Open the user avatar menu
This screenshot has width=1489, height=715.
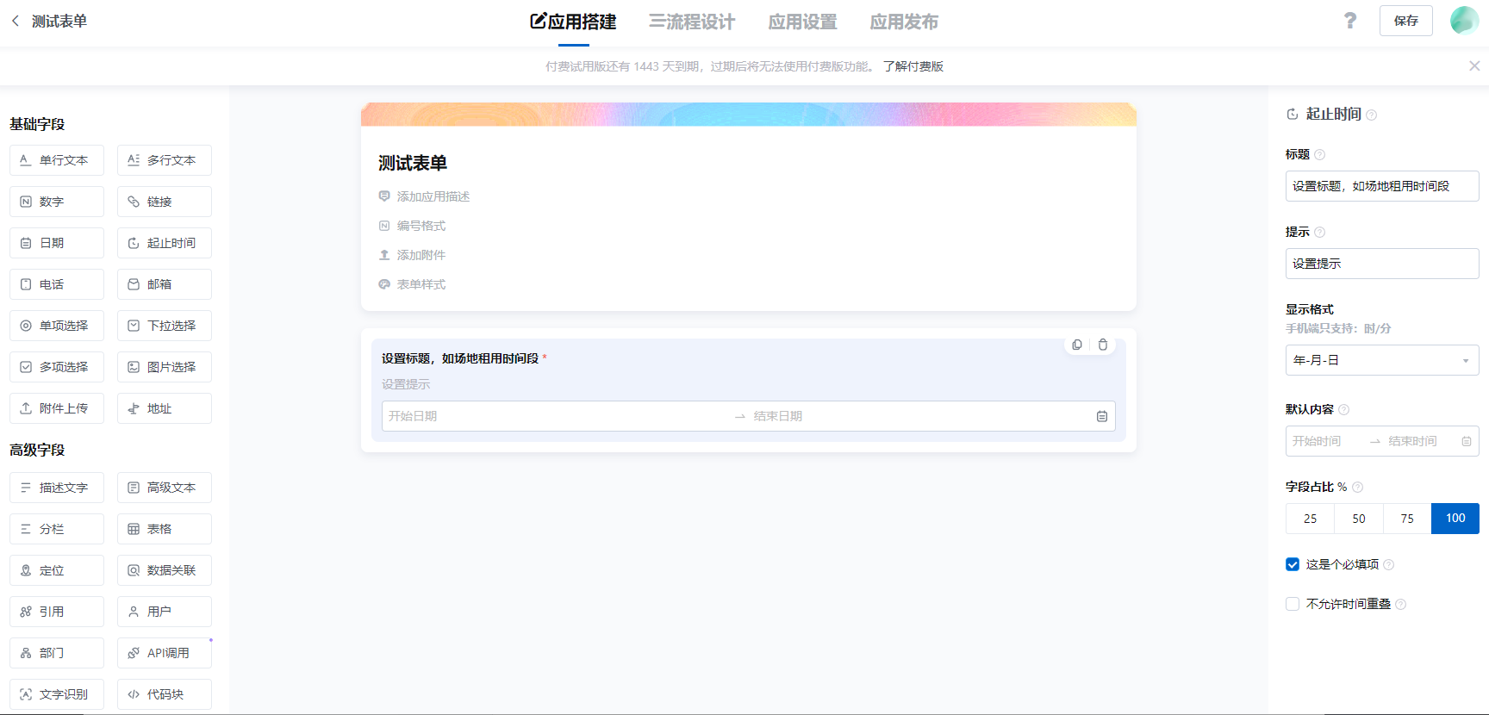1464,21
